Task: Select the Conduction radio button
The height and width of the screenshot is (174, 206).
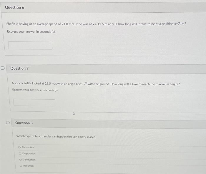Action: pos(21,160)
